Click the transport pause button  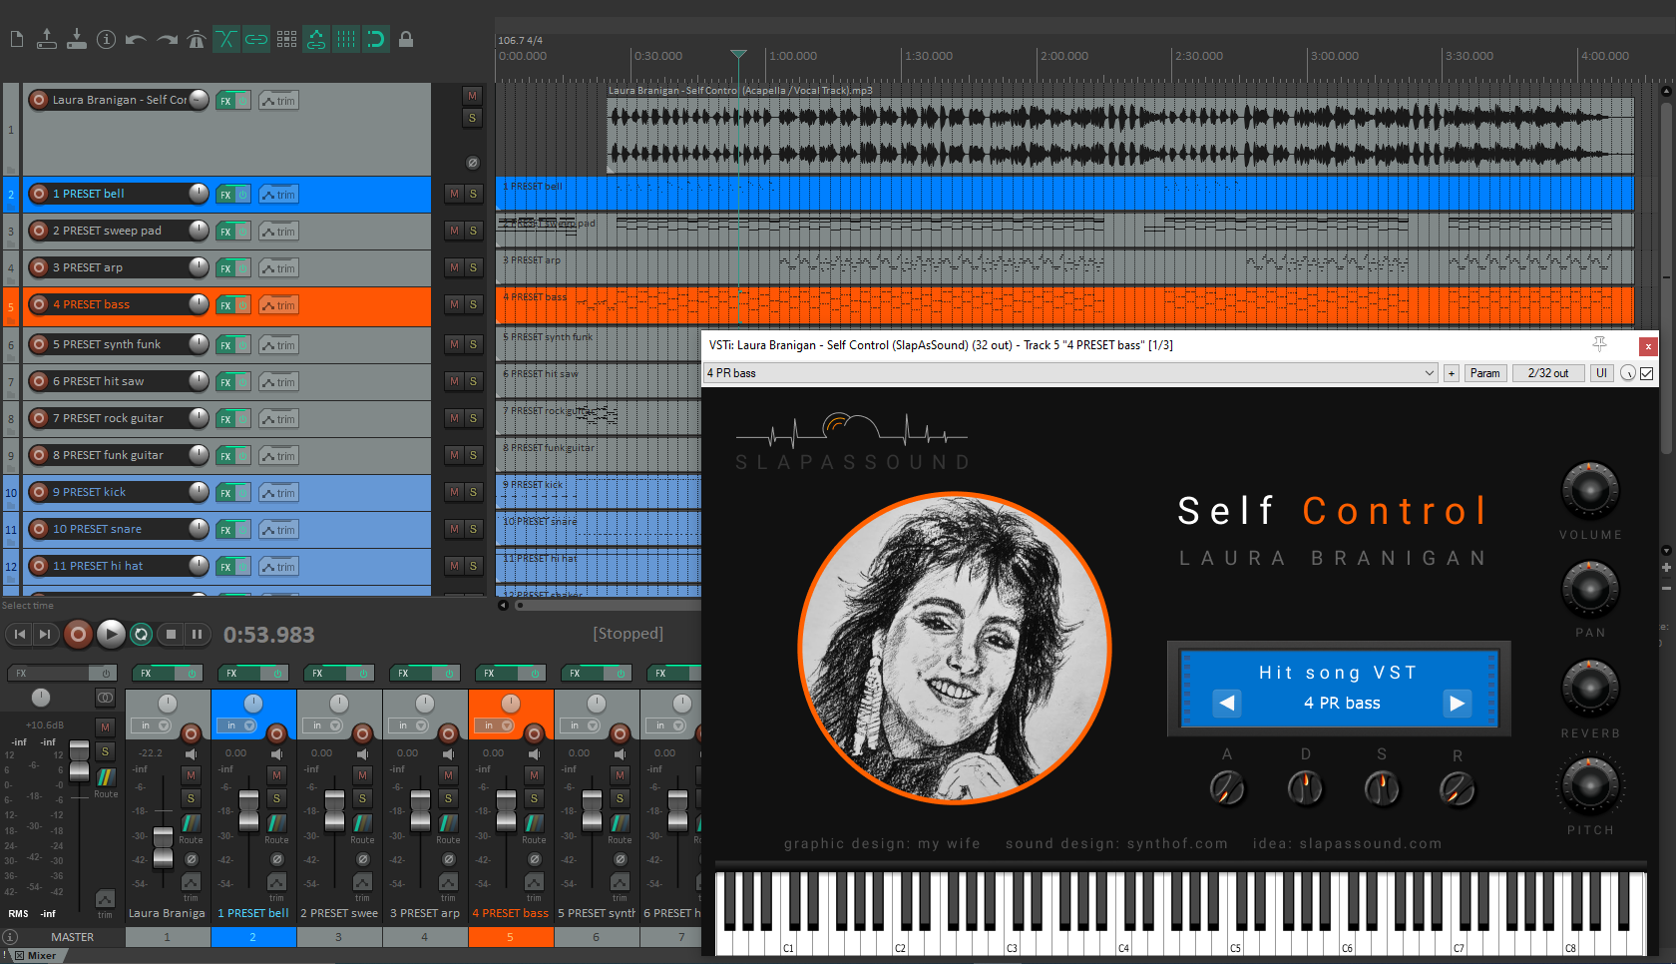tap(197, 634)
